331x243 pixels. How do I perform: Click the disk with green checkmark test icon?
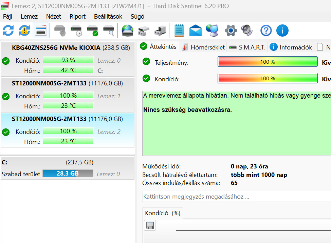pyautogui.click(x=92, y=31)
